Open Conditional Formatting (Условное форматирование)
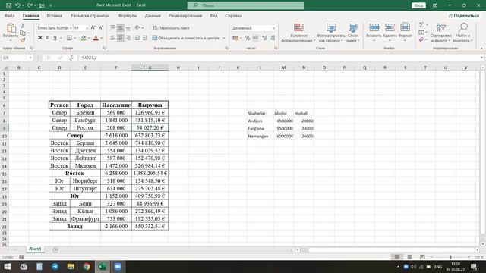 (298, 33)
